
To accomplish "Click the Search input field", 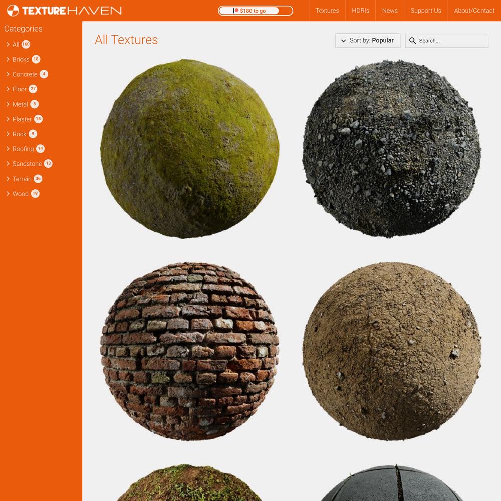I will [x=447, y=41].
